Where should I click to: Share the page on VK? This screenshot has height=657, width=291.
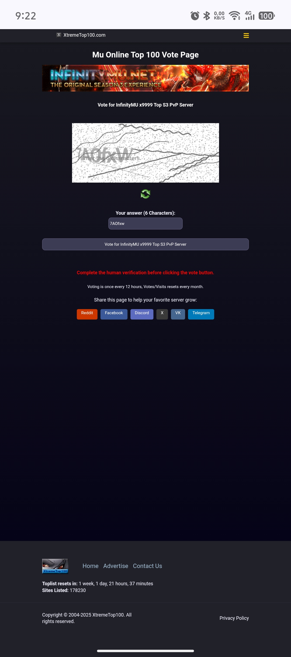pyautogui.click(x=178, y=314)
